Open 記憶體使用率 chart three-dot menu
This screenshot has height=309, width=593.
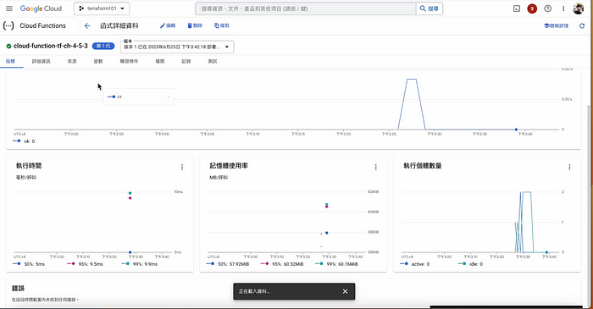(x=375, y=167)
